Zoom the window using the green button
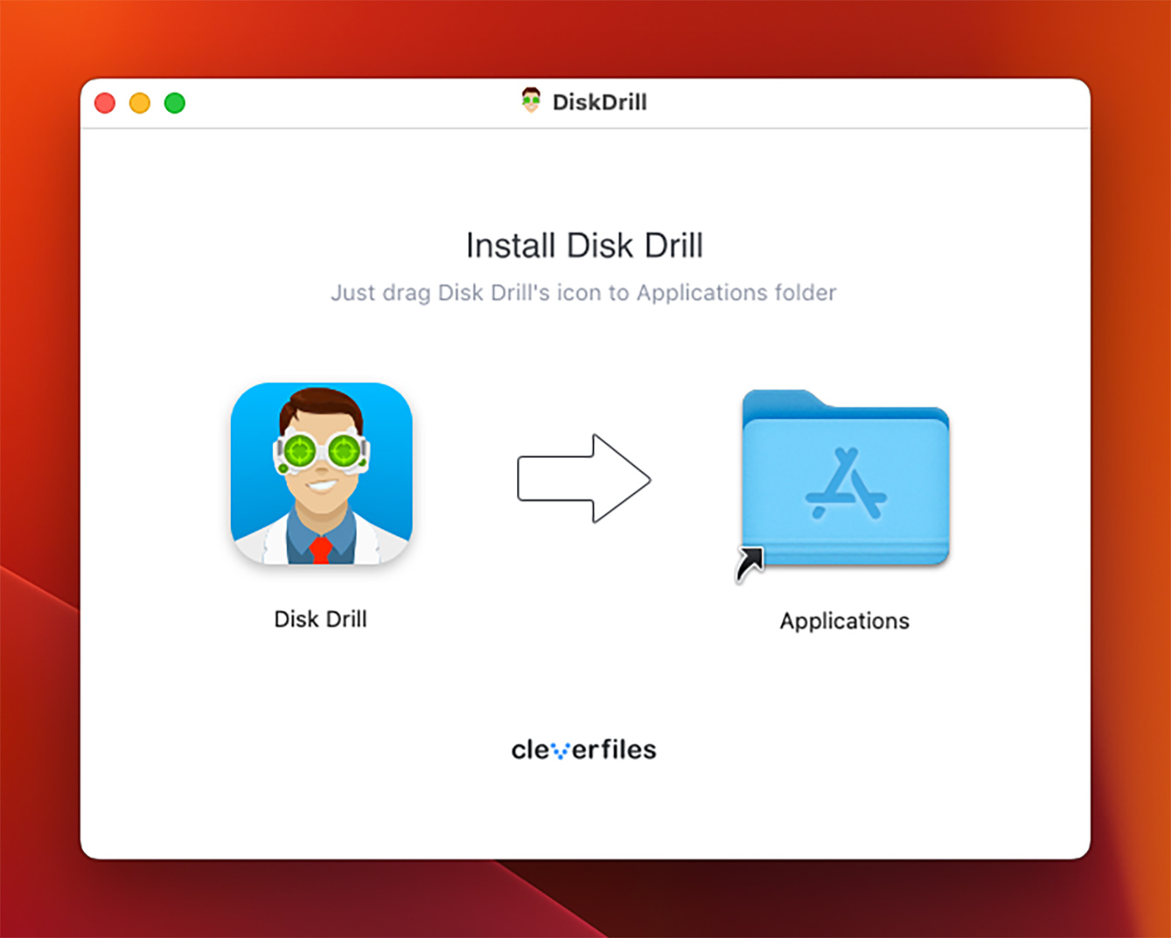This screenshot has height=938, width=1171. tap(175, 103)
